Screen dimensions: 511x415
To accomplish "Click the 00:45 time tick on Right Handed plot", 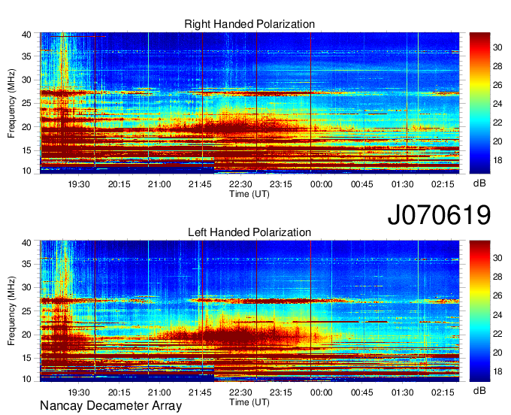I will point(361,184).
